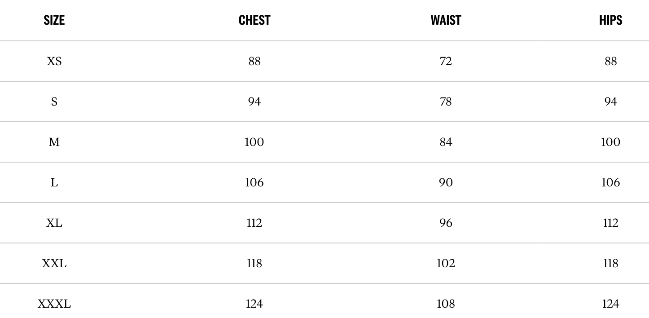Screen dimensions: 649x318
Task: Select the S size row label
Action: click(54, 102)
